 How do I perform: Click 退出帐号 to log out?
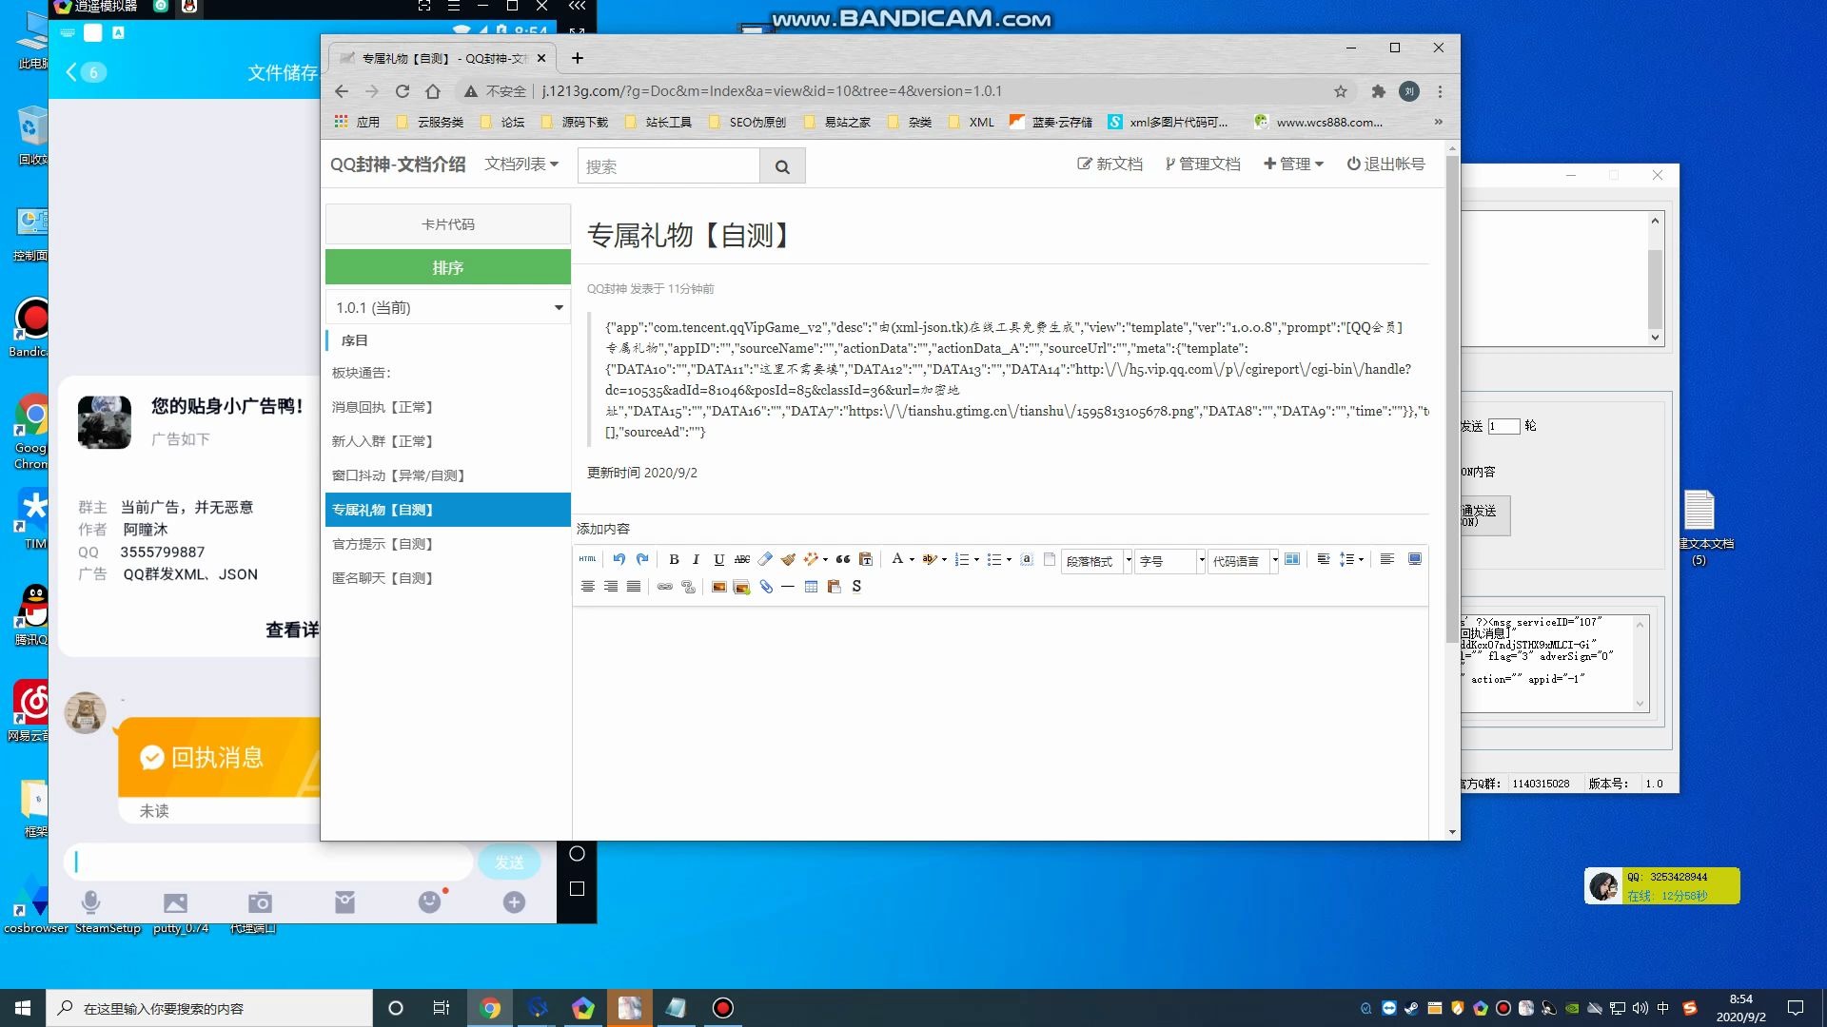pyautogui.click(x=1385, y=164)
